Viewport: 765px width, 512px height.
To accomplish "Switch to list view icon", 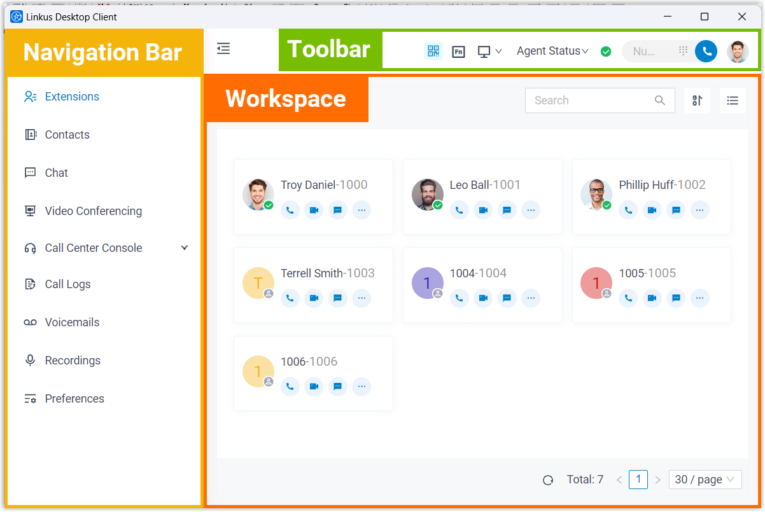I will pos(733,100).
